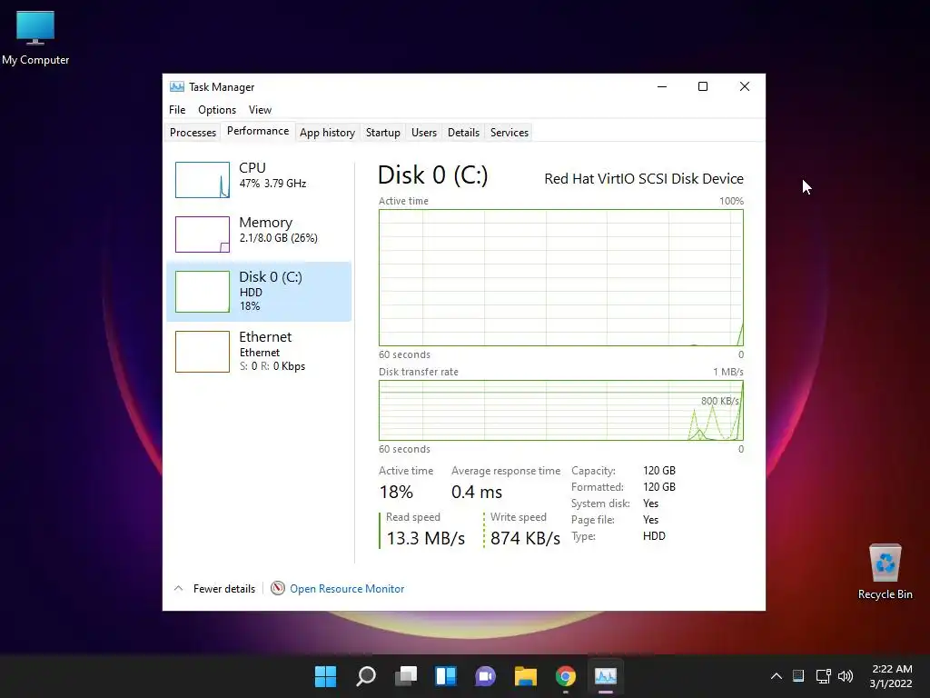Open the File menu
Viewport: 930px width, 698px height.
click(x=177, y=110)
